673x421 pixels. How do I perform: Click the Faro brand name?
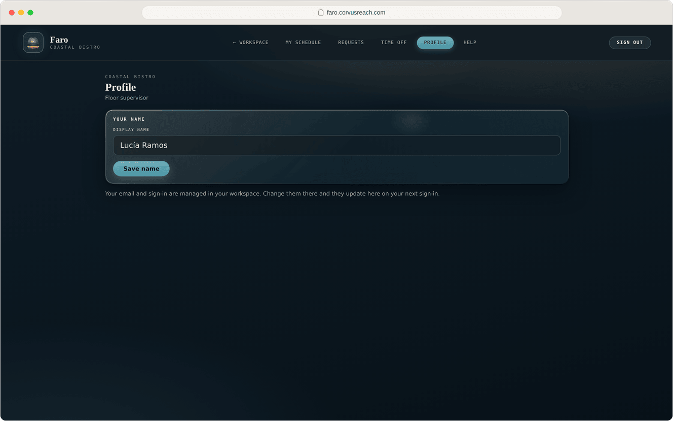click(x=59, y=40)
